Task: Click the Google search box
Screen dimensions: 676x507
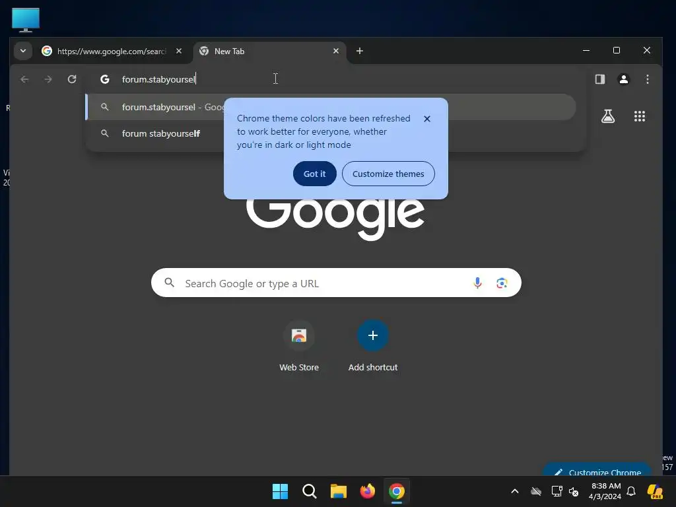Action: click(336, 283)
